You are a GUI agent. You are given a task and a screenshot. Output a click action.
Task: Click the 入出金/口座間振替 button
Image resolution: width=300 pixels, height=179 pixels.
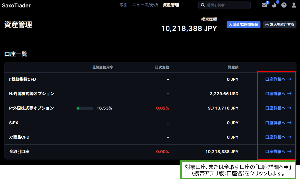244,25
